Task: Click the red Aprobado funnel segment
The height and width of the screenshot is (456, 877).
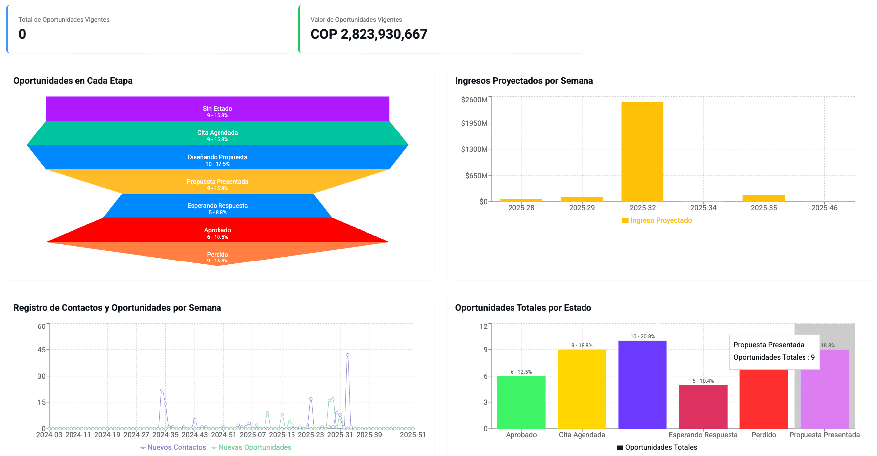Action: pyautogui.click(x=218, y=230)
